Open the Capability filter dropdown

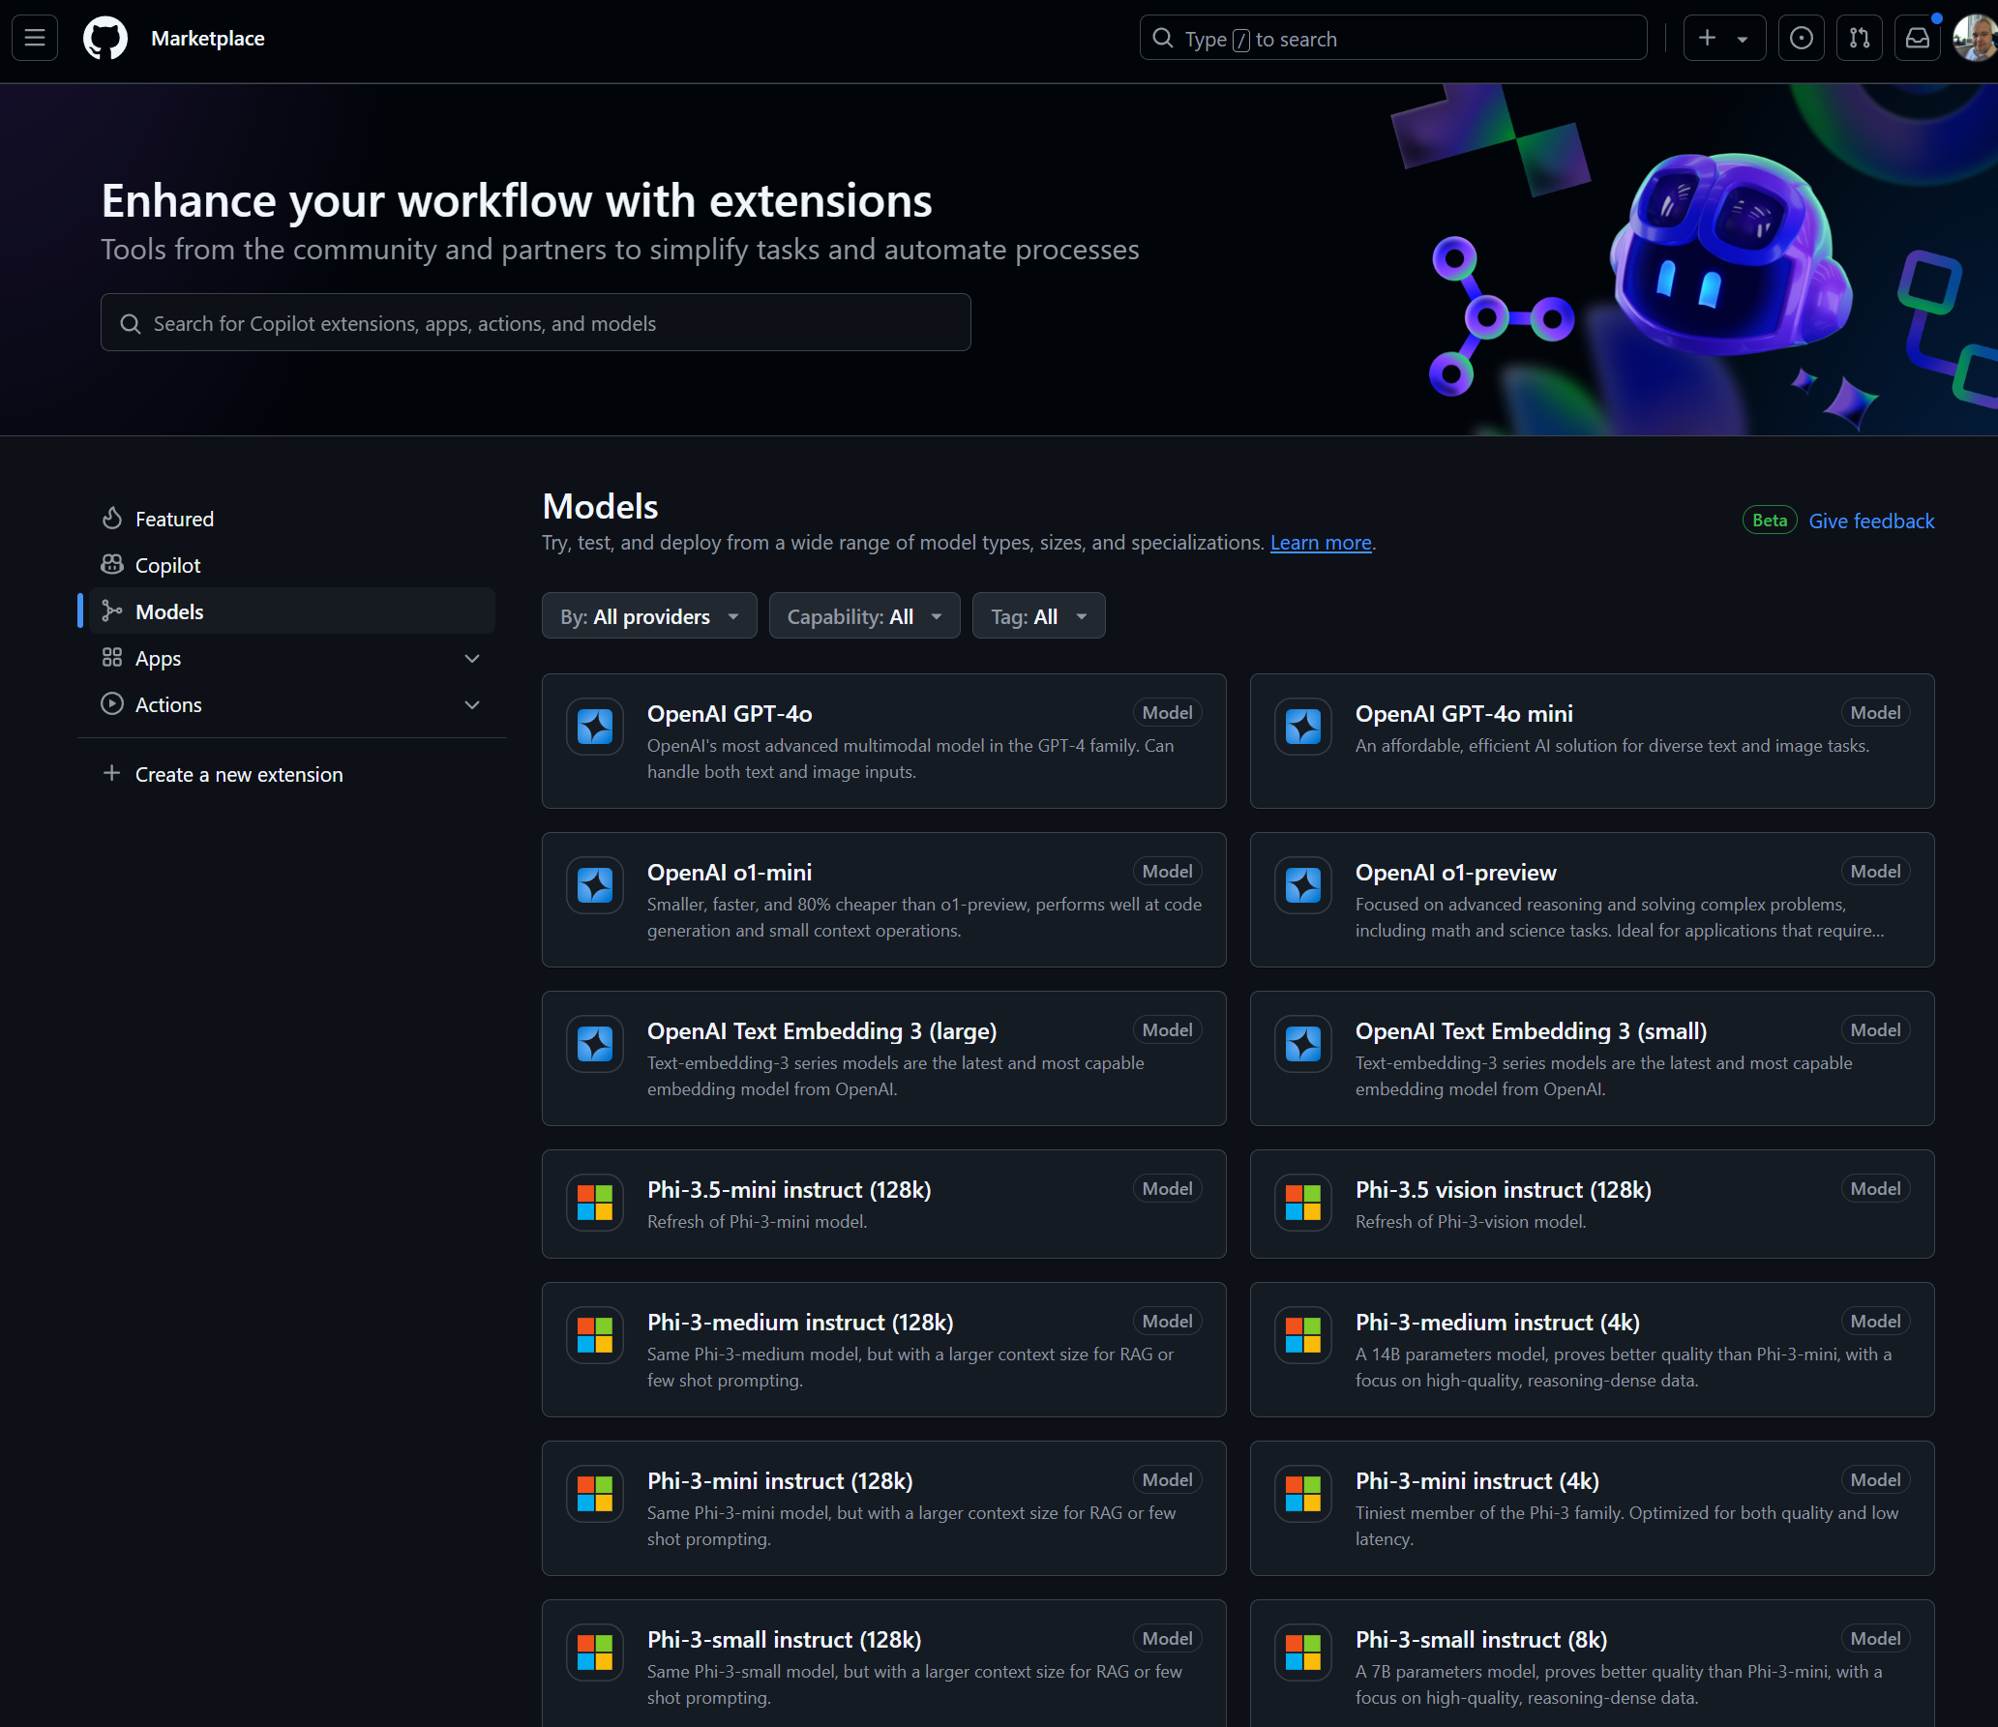tap(863, 615)
